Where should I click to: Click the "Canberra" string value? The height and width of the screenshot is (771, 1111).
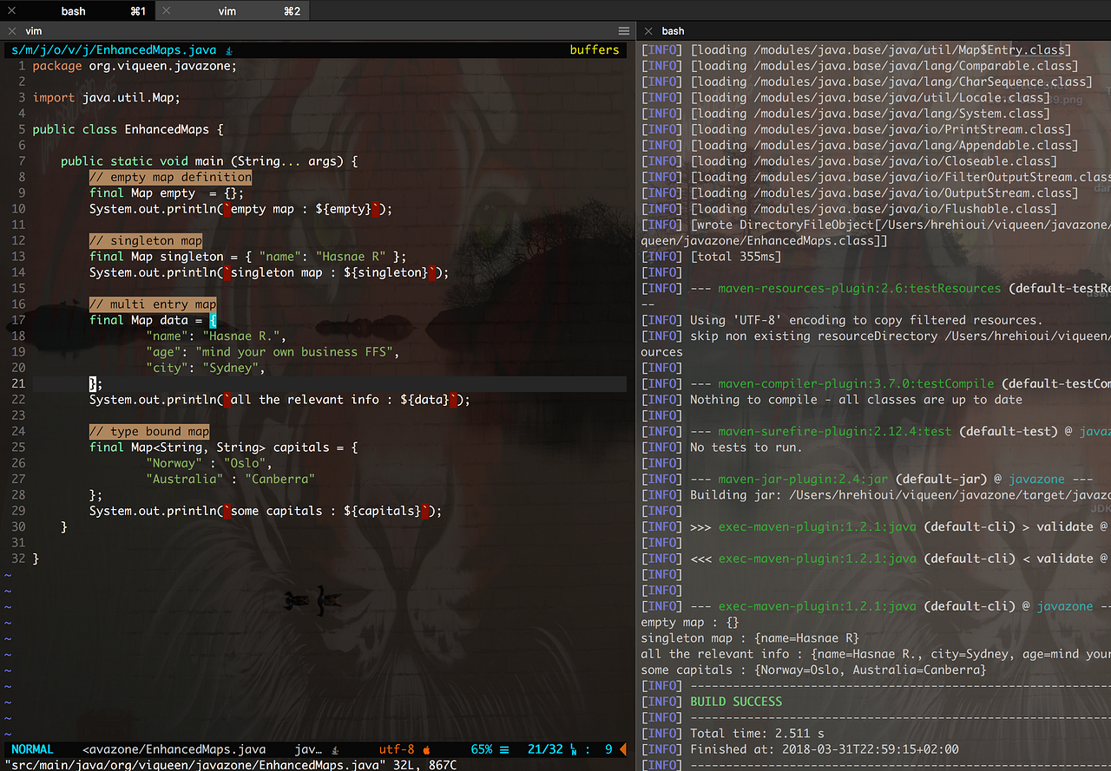pos(280,479)
